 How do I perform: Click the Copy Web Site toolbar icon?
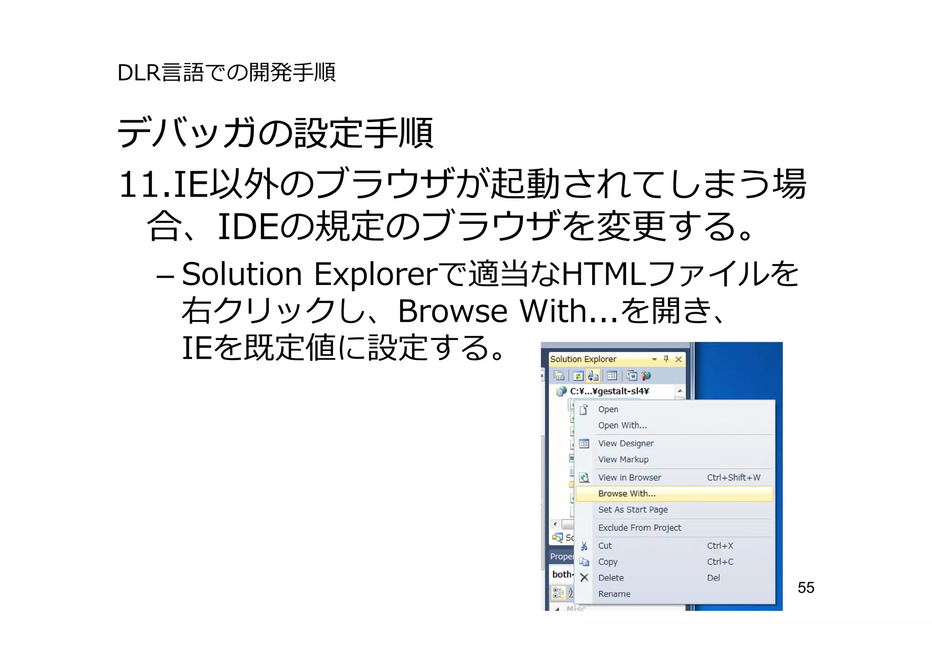pyautogui.click(x=632, y=375)
